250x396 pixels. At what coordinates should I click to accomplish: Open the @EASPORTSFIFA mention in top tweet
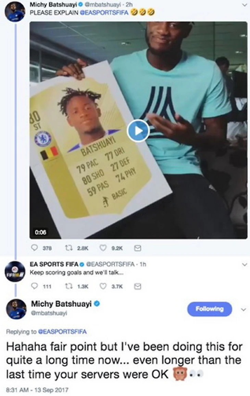pos(104,12)
